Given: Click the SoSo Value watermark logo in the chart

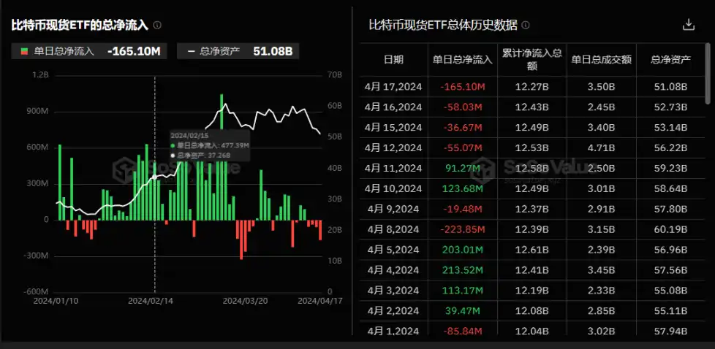Looking at the screenshot, I should coord(175,169).
